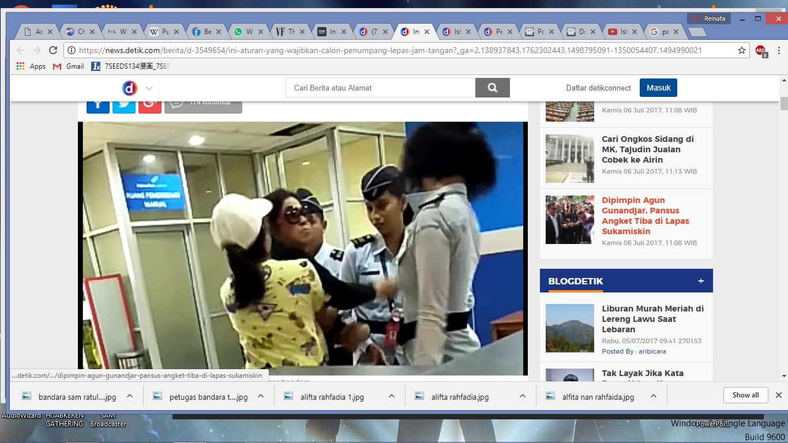Expand options for 'petugas bandara t....jpg' download
Screen dimensions: 788x443
coord(261,396)
